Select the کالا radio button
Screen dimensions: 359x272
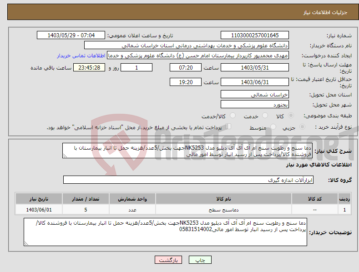(291, 116)
